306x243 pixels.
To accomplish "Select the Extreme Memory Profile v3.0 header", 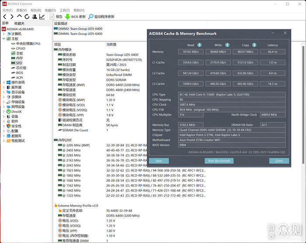I will (x=76, y=206).
